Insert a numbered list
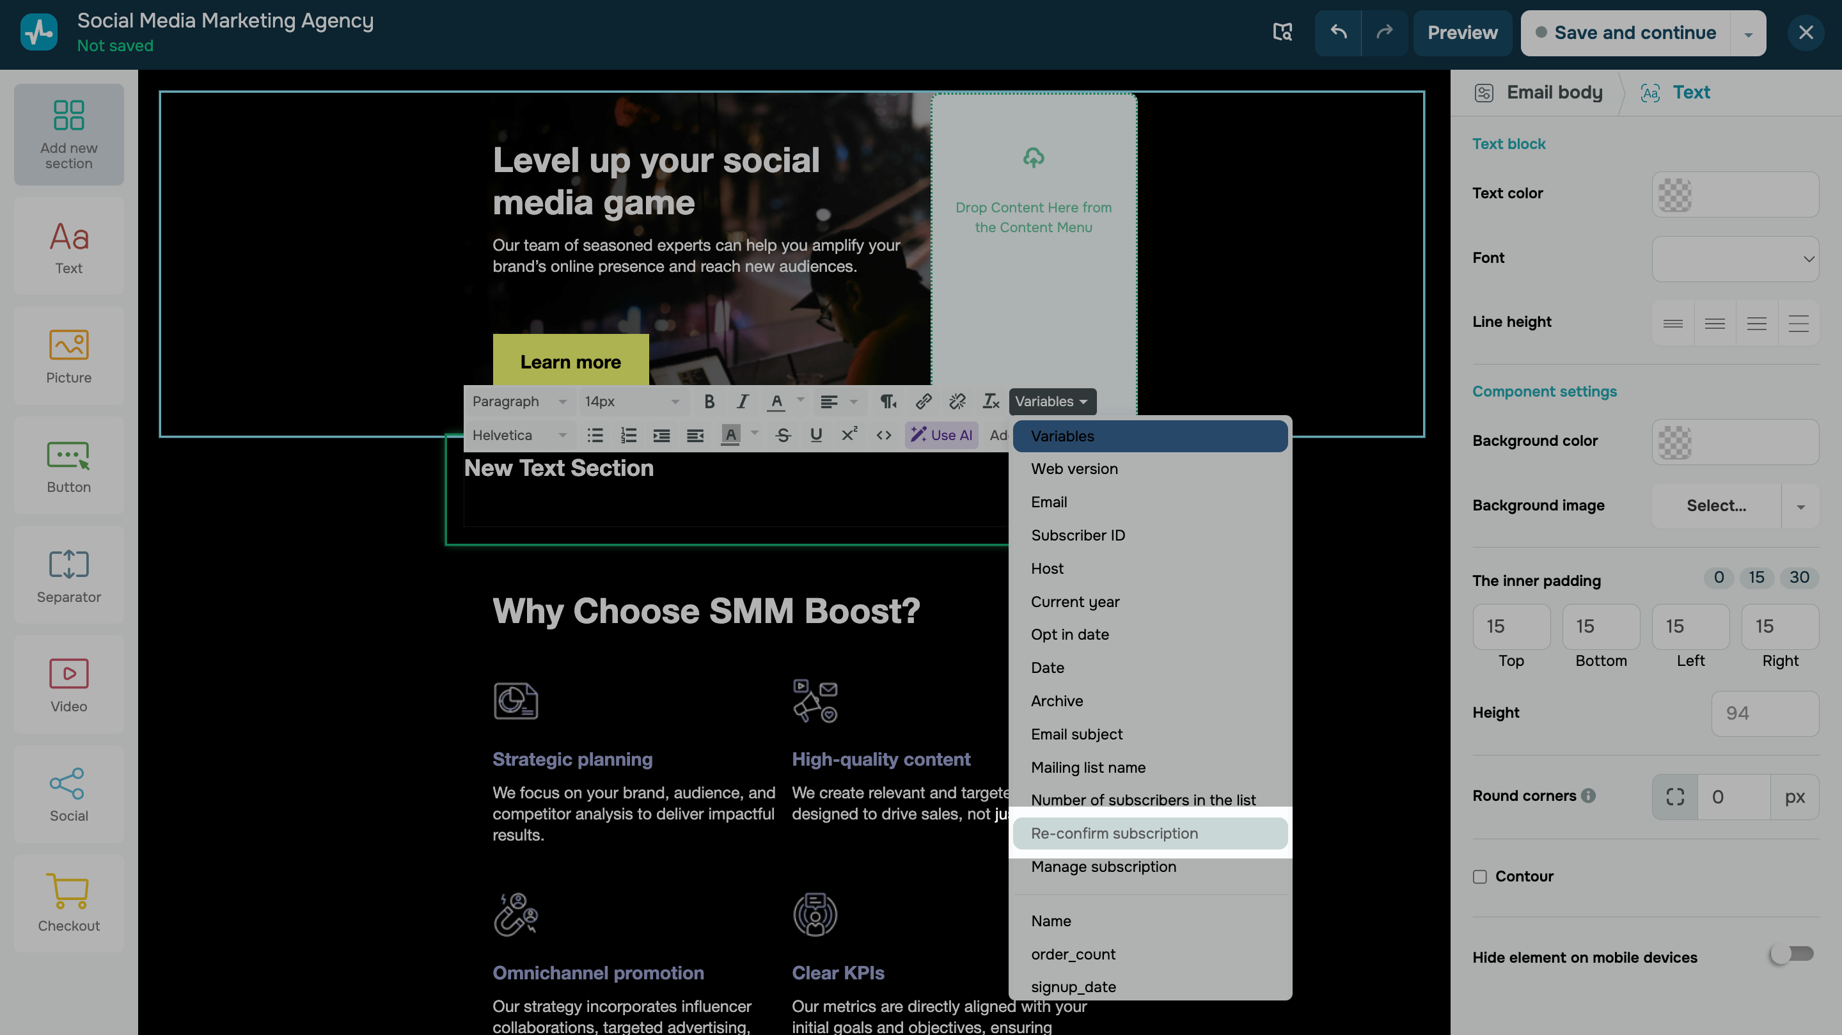 point(629,435)
